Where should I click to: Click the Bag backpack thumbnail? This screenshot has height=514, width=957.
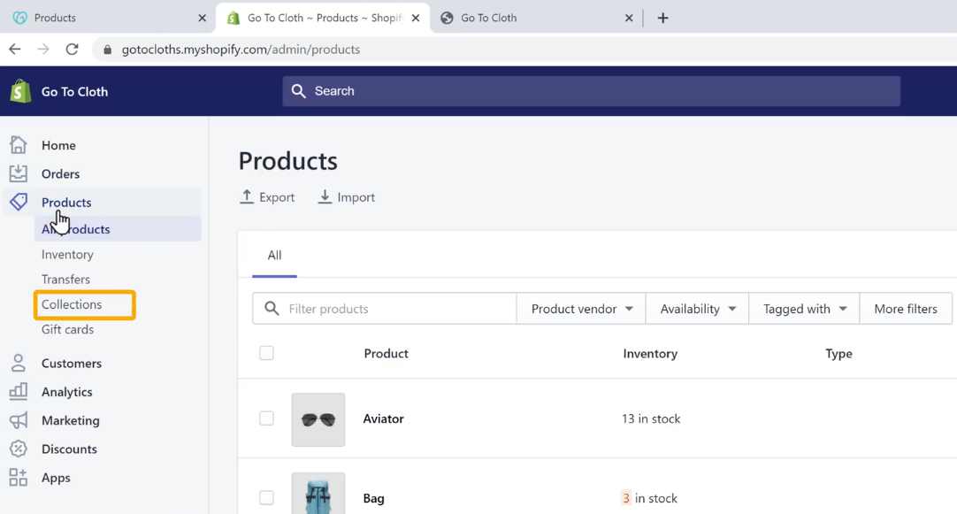318,494
